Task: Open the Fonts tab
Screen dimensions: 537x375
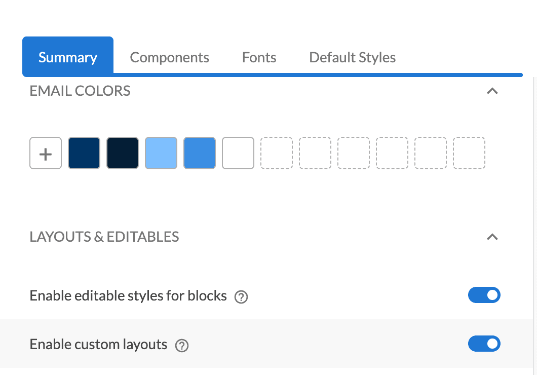Action: (259, 57)
